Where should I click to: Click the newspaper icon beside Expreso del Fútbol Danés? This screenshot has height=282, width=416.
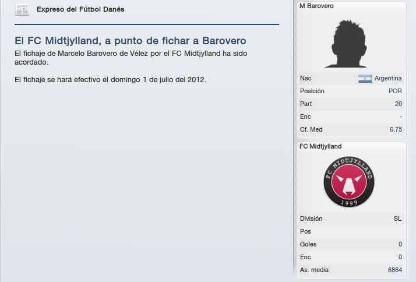pos(22,10)
